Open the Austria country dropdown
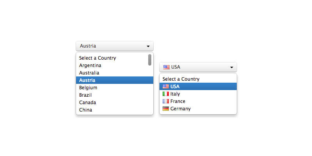Viewport: 312px width, 156px height. click(x=115, y=46)
